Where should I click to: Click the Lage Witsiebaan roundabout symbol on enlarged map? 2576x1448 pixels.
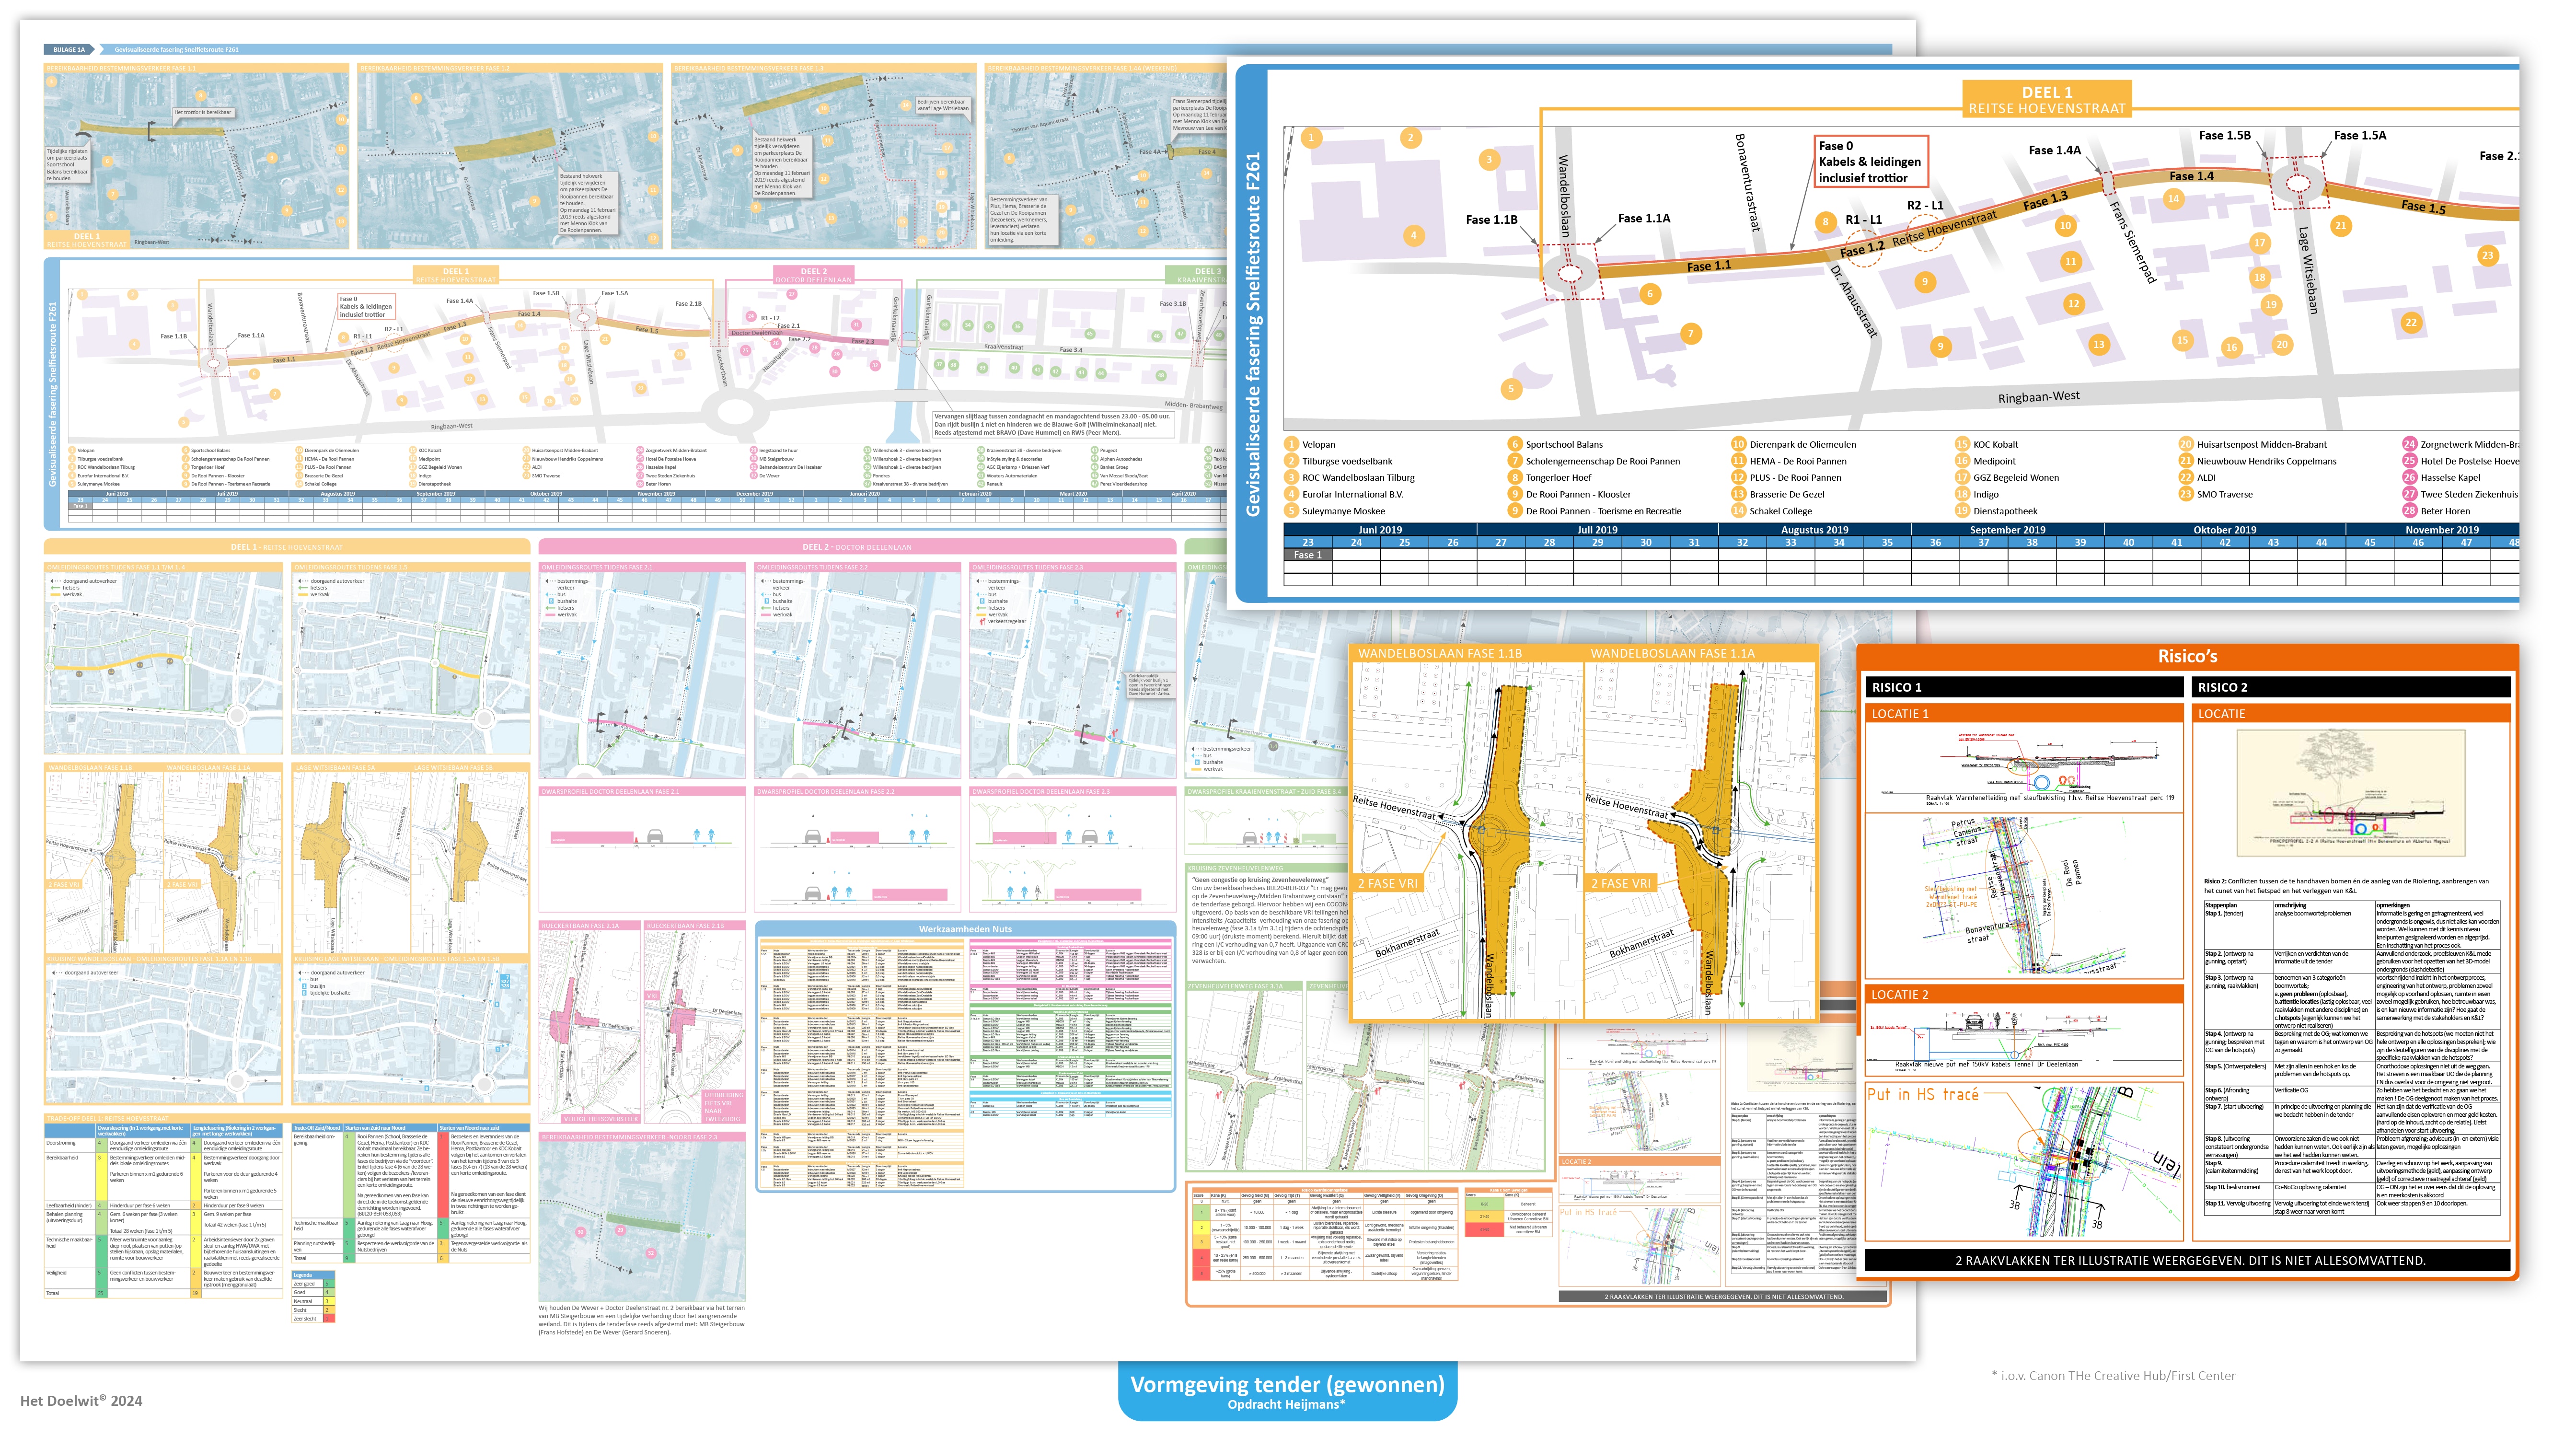[x=2298, y=183]
